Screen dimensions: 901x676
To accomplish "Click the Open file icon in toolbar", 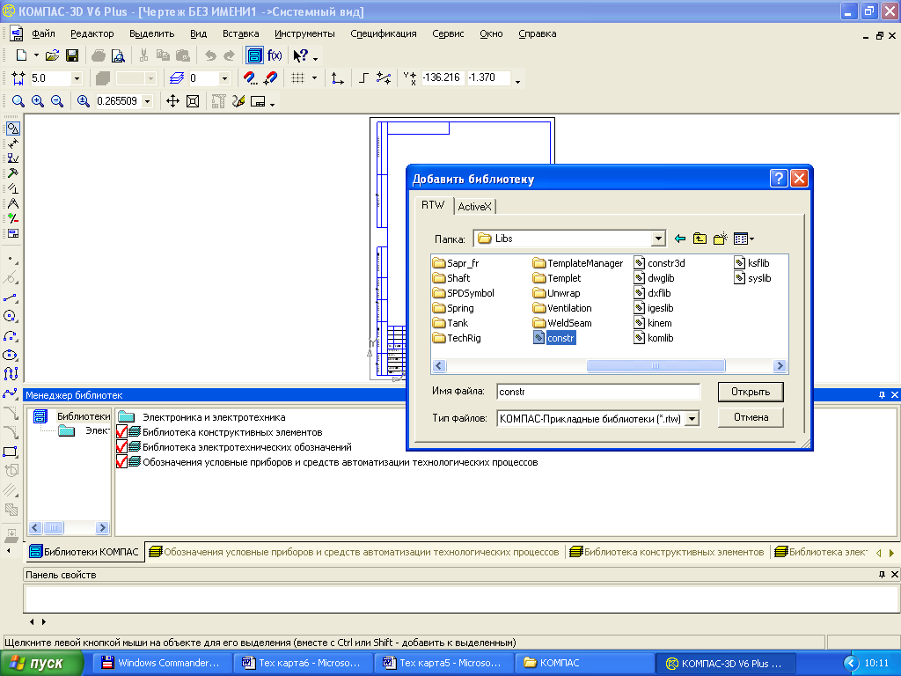I will click(52, 55).
